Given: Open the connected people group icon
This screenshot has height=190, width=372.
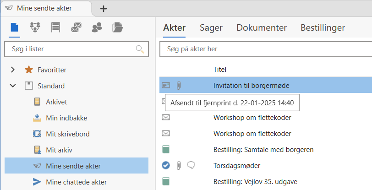Looking at the screenshot, I should click(x=35, y=27).
